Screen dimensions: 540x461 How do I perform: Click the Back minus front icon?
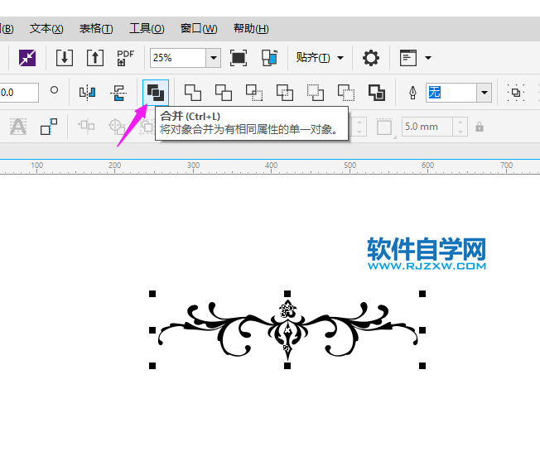click(346, 93)
